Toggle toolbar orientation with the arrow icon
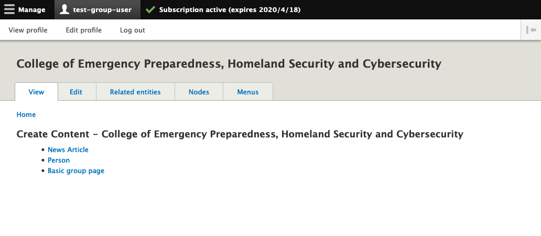 [x=531, y=30]
